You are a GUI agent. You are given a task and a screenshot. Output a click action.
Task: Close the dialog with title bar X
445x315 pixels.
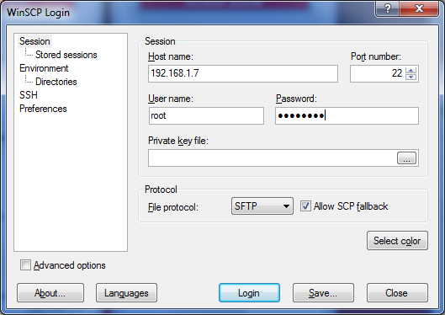coord(419,8)
